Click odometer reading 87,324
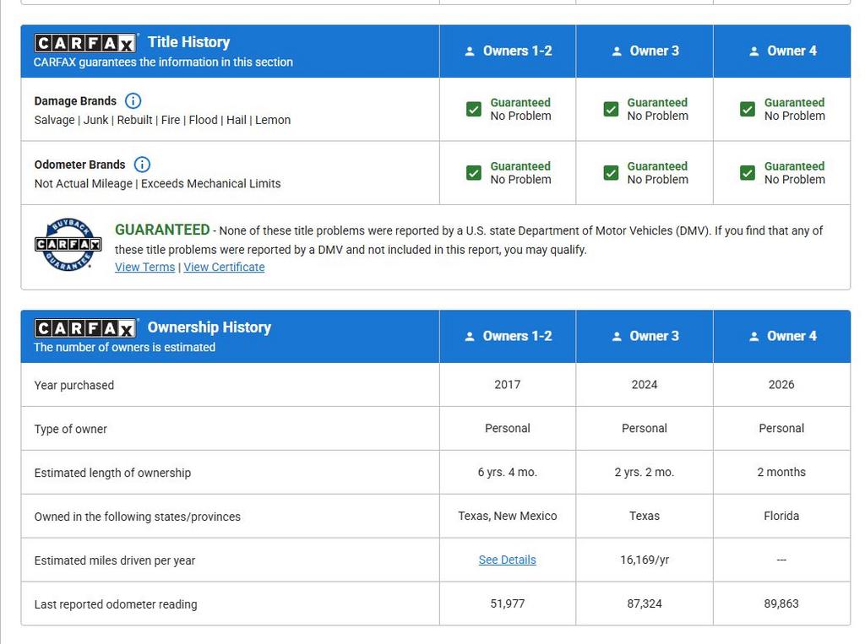The image size is (865, 644). click(x=645, y=603)
